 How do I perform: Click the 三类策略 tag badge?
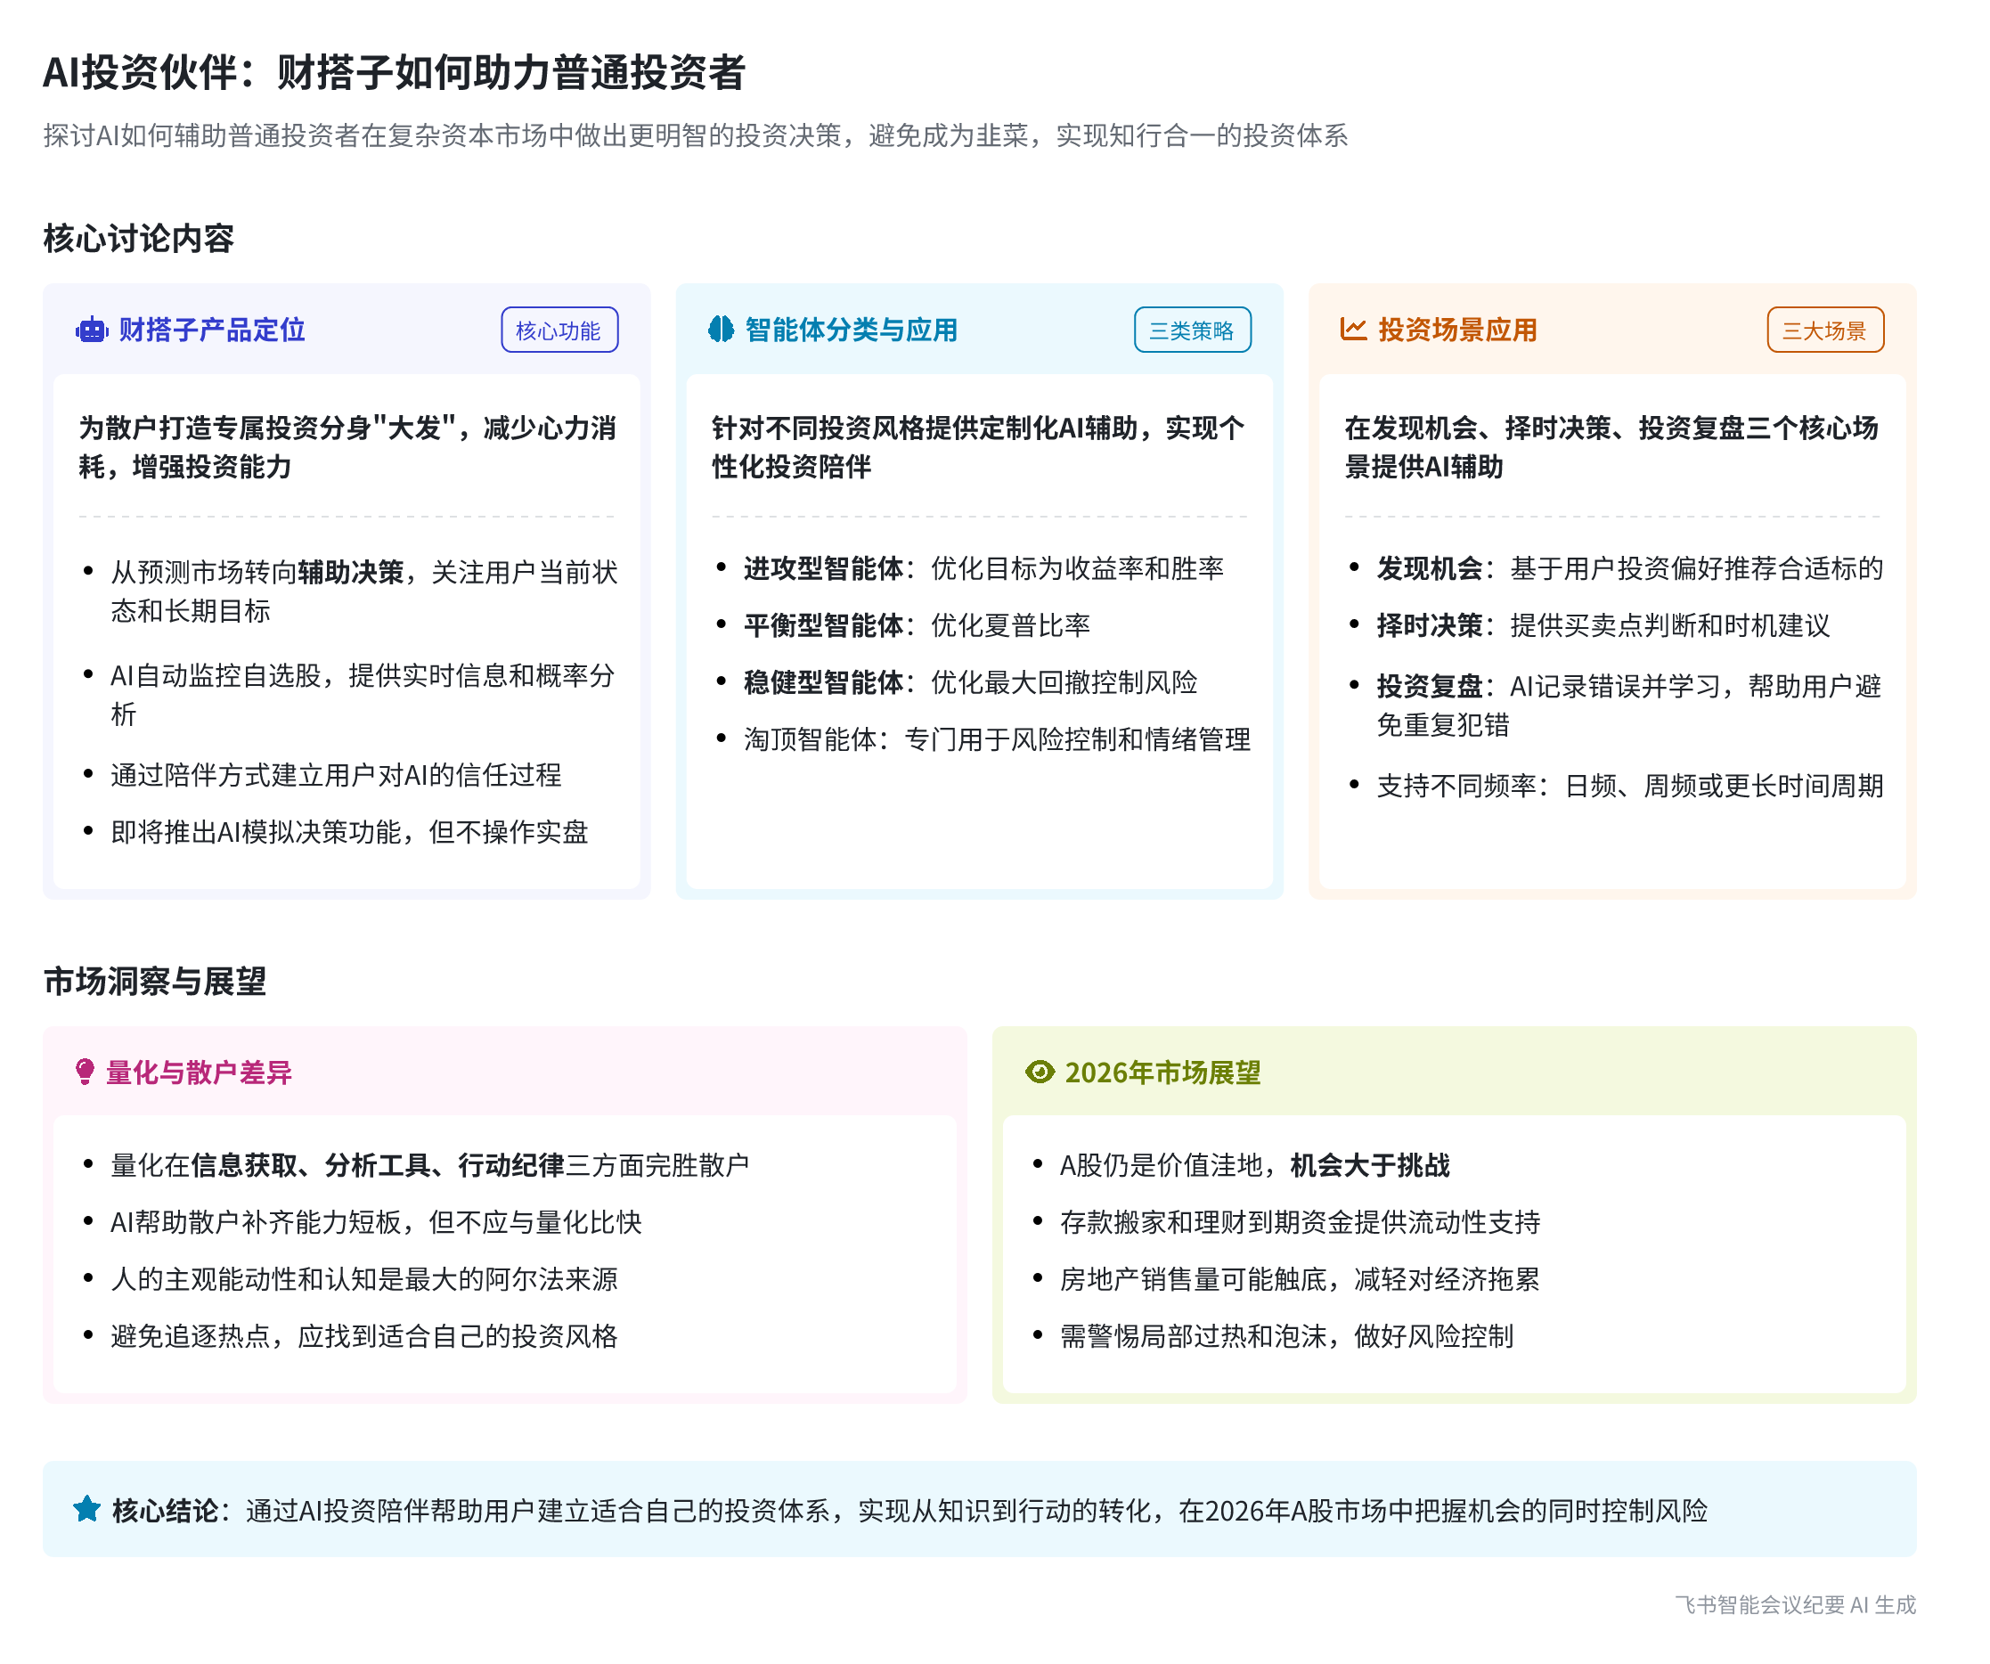[x=1192, y=330]
